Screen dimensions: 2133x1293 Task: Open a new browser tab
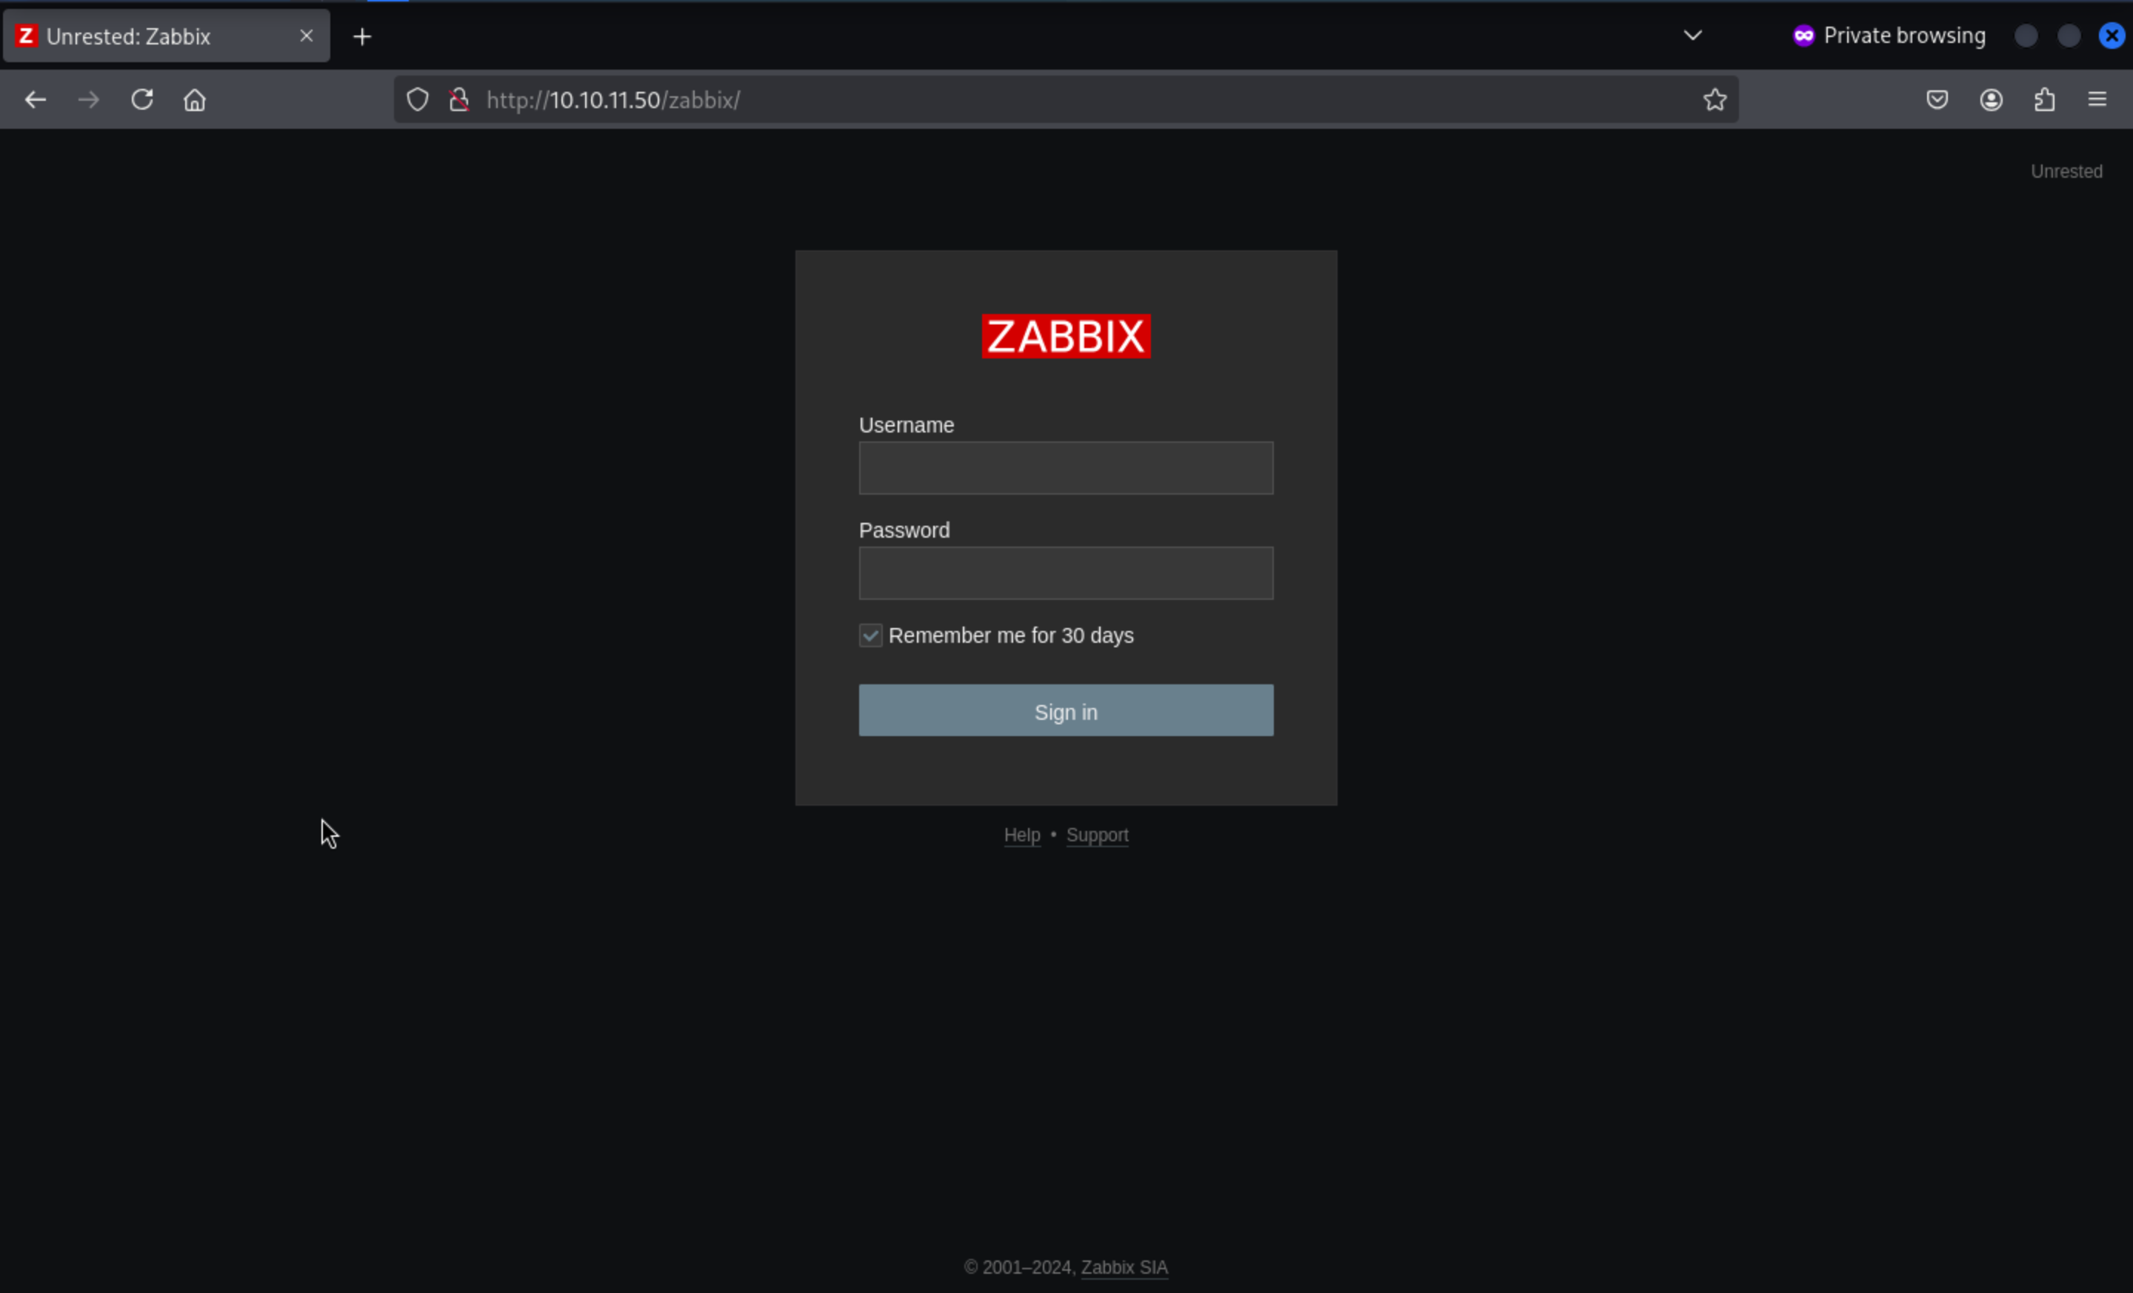363,36
